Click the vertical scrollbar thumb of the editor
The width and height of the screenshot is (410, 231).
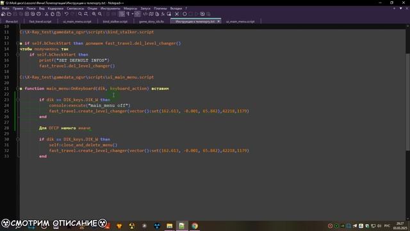tap(407, 101)
